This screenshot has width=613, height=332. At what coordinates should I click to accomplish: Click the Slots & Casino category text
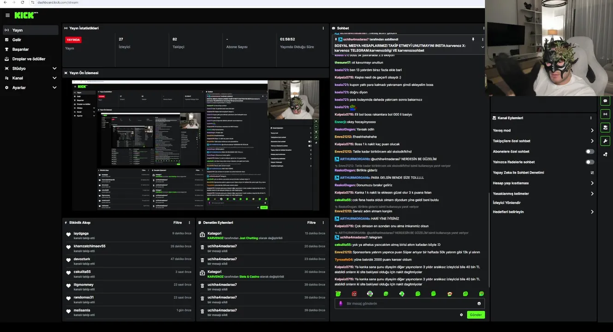(249, 277)
